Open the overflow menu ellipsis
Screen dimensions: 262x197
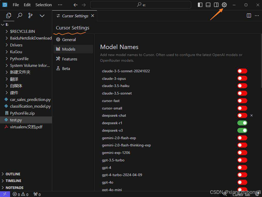60,5
